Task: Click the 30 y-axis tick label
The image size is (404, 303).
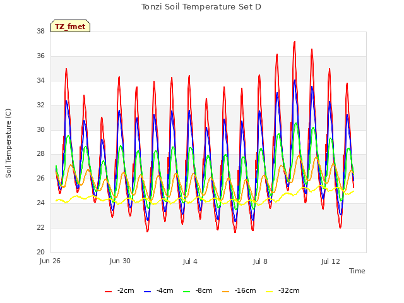Action: (40, 129)
